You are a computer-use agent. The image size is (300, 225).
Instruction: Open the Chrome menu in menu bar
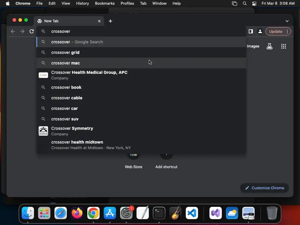click(x=23, y=3)
